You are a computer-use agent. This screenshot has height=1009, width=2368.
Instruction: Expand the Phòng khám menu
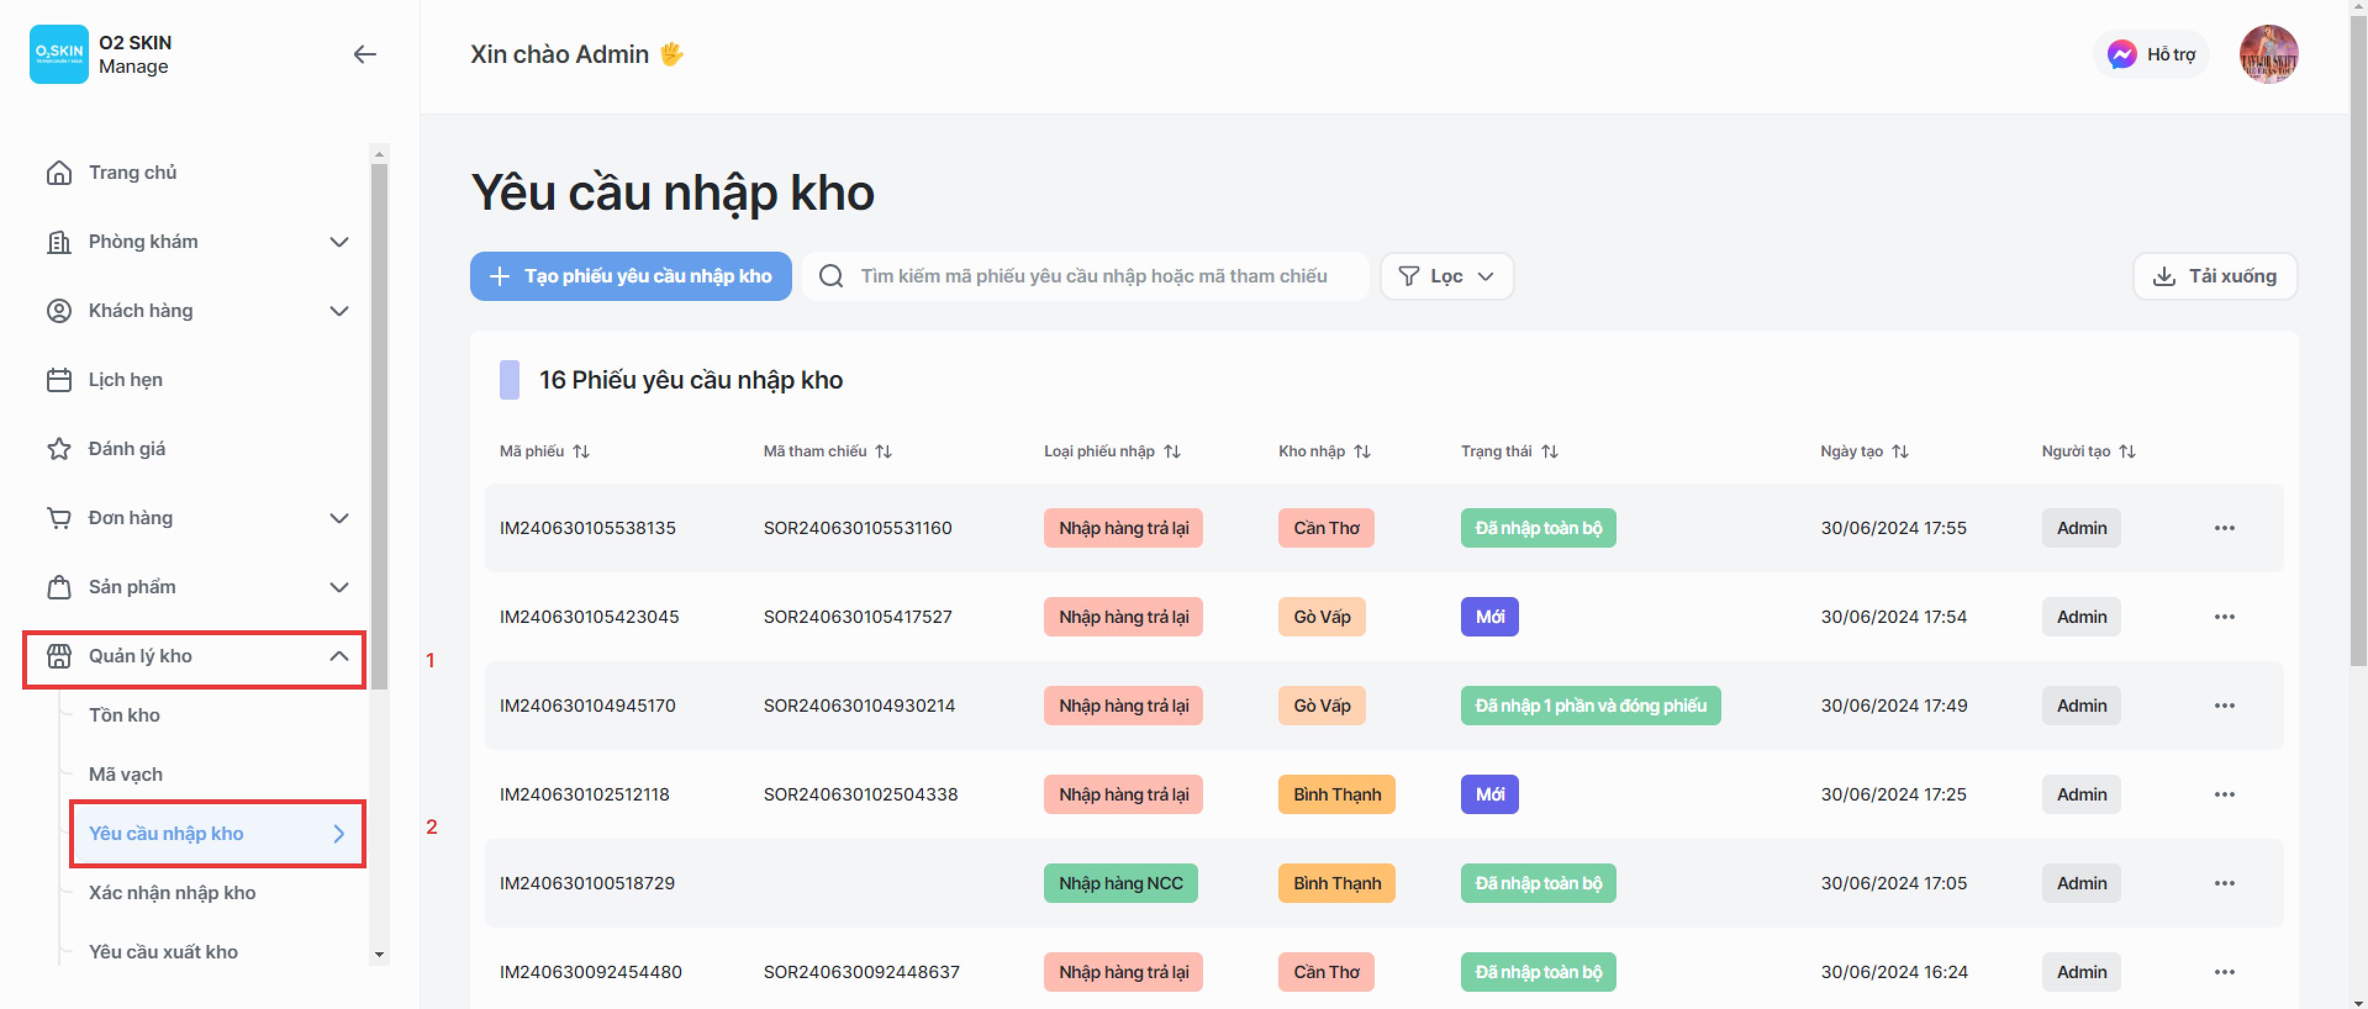[x=338, y=242]
